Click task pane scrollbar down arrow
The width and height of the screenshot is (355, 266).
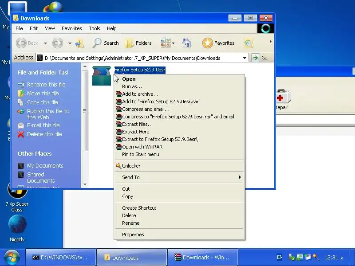point(85,184)
